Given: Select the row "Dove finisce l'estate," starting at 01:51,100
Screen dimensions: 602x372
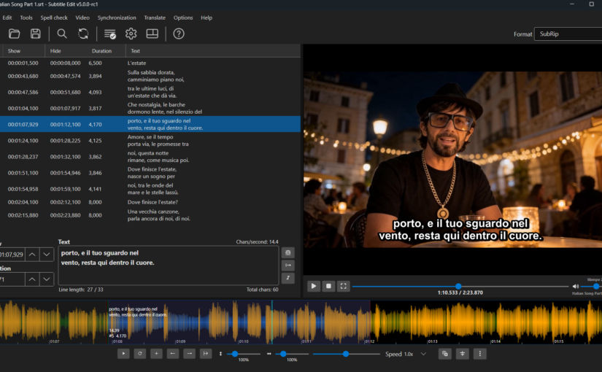Looking at the screenshot, I should coord(150,173).
